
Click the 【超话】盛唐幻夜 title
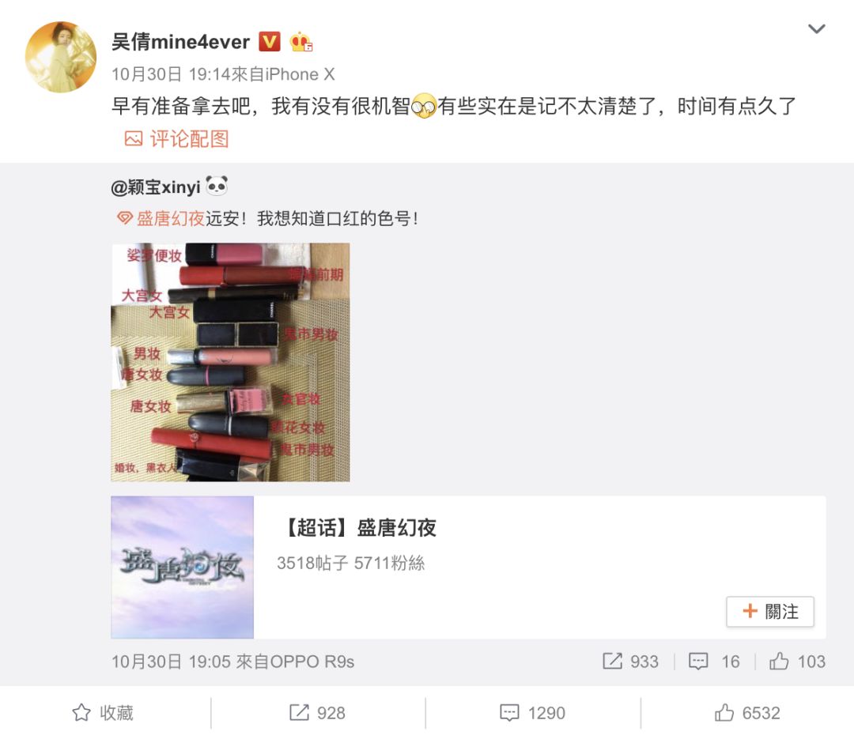click(x=360, y=527)
